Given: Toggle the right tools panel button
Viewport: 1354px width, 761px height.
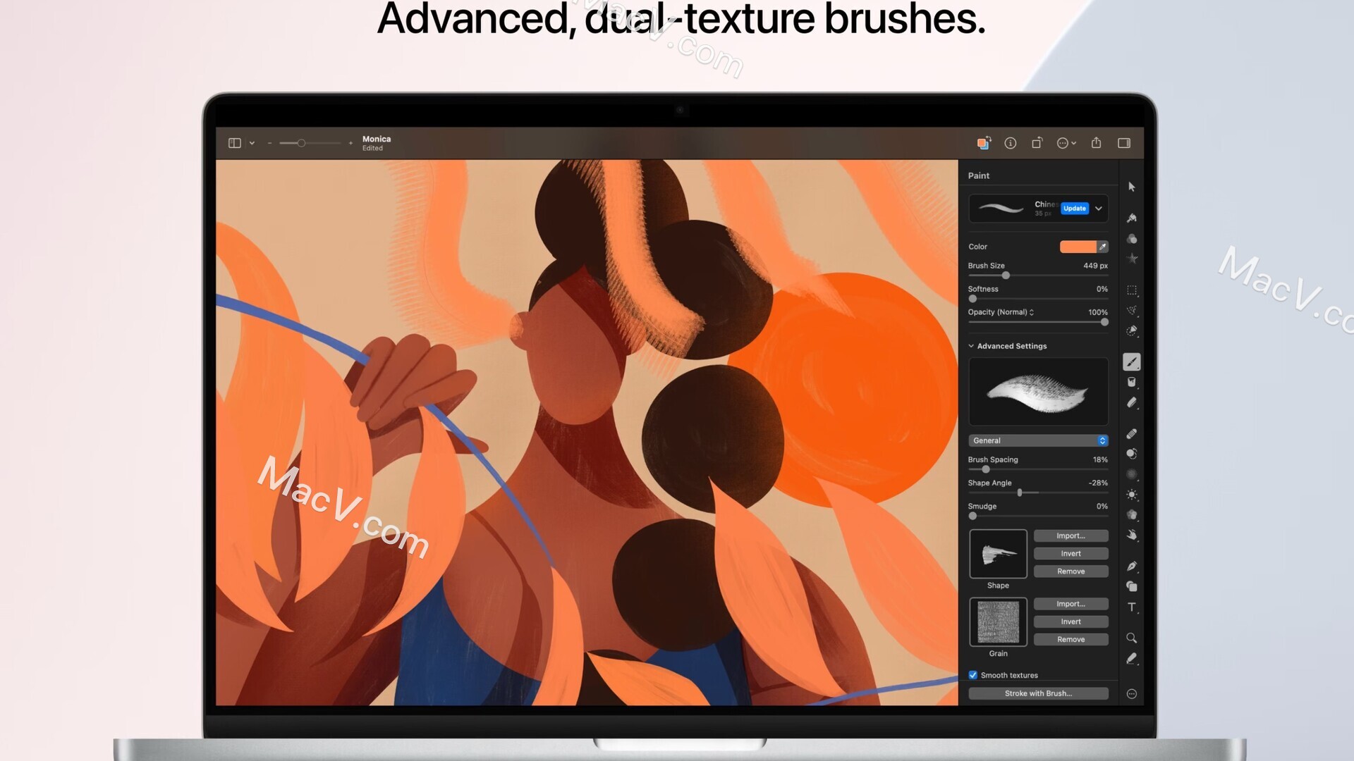Looking at the screenshot, I should coord(1124,143).
